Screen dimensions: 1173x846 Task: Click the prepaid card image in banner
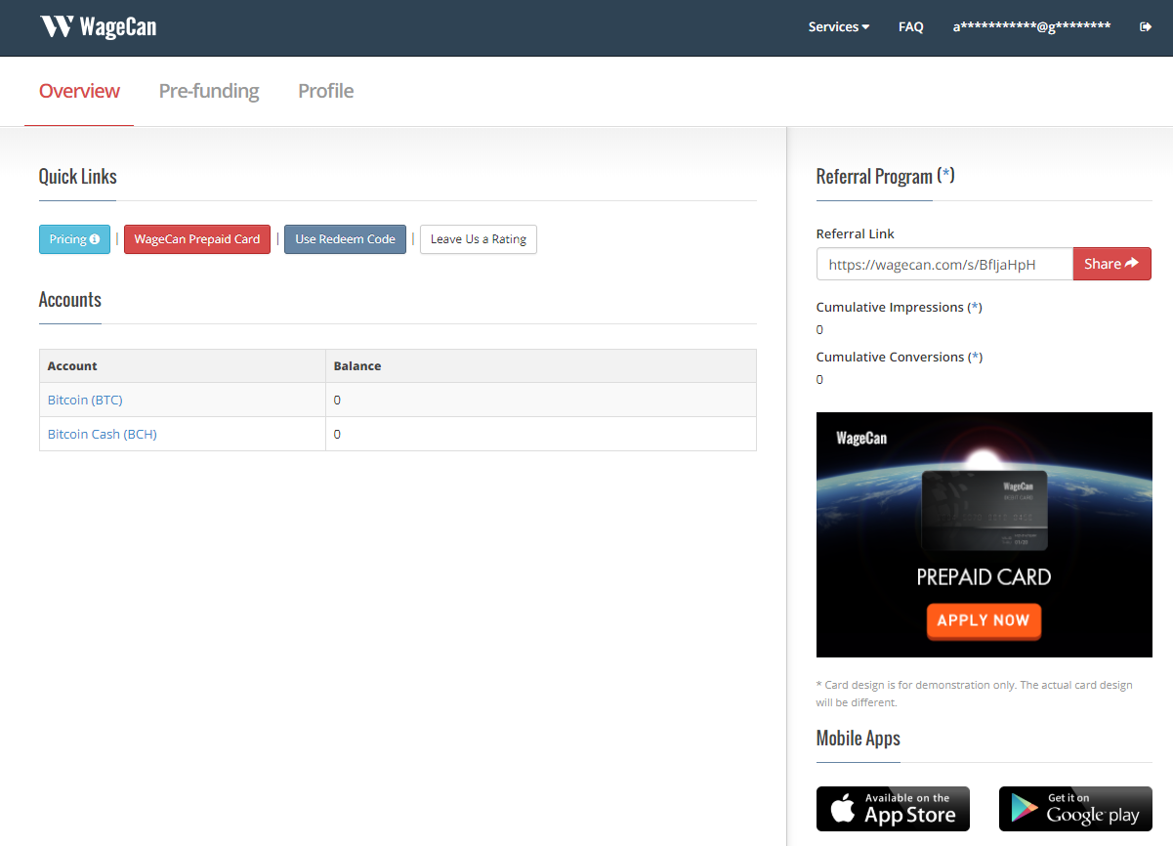(984, 511)
